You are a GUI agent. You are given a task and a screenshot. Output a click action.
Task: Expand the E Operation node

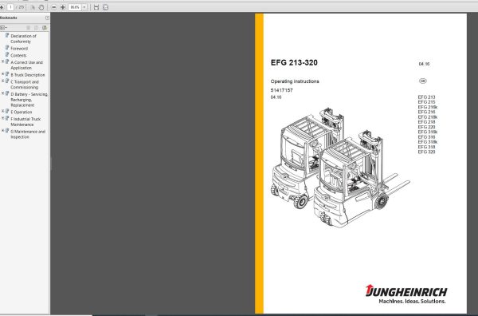(2, 112)
